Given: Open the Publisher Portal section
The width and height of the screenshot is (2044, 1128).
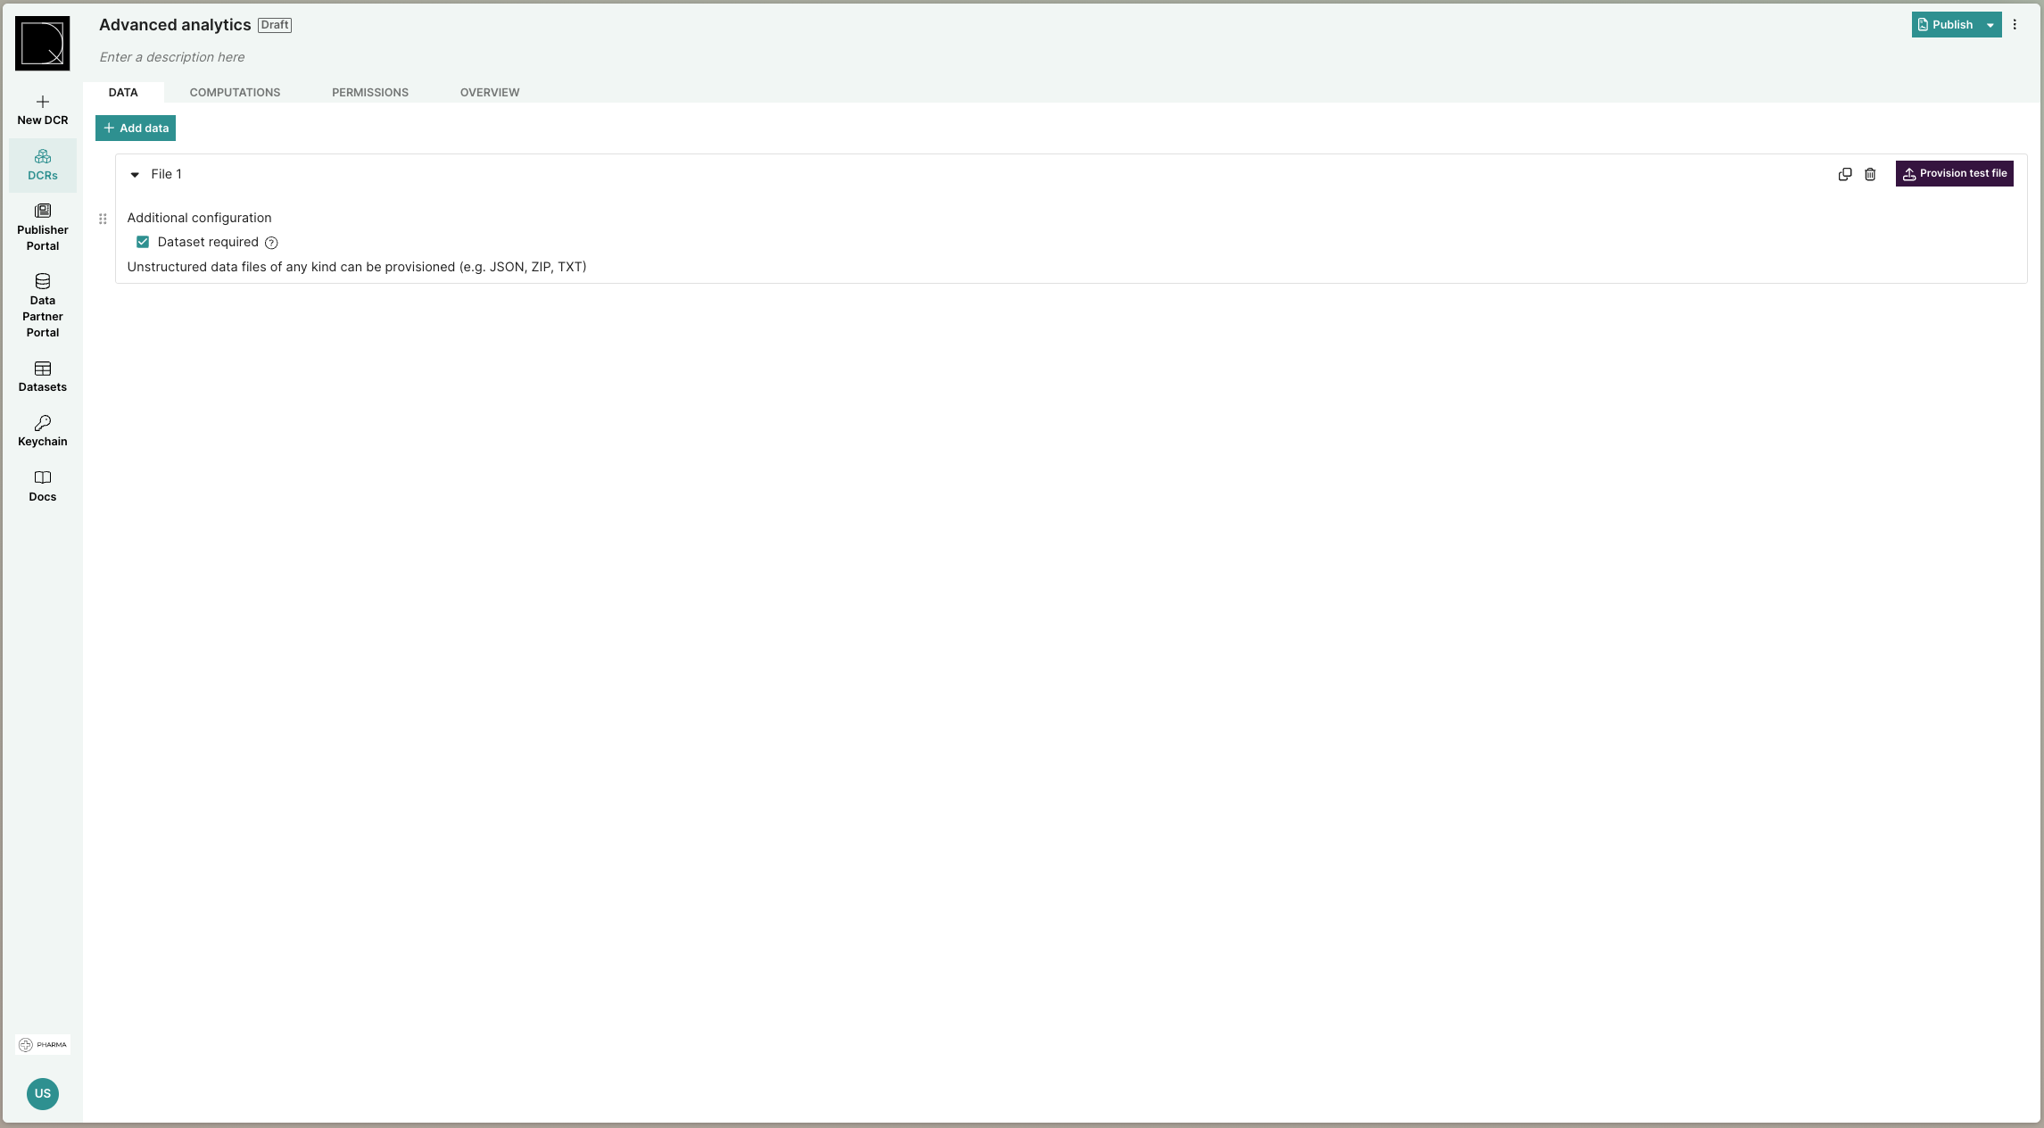Looking at the screenshot, I should point(42,227).
